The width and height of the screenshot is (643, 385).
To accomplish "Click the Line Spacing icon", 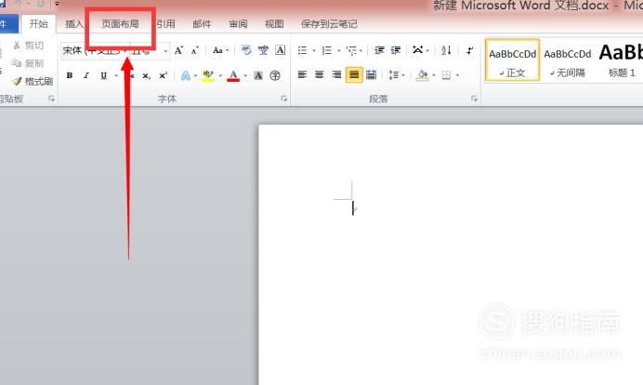I will click(394, 75).
